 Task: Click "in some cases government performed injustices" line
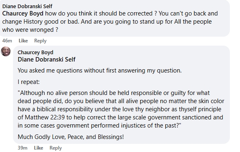[x=82, y=126]
